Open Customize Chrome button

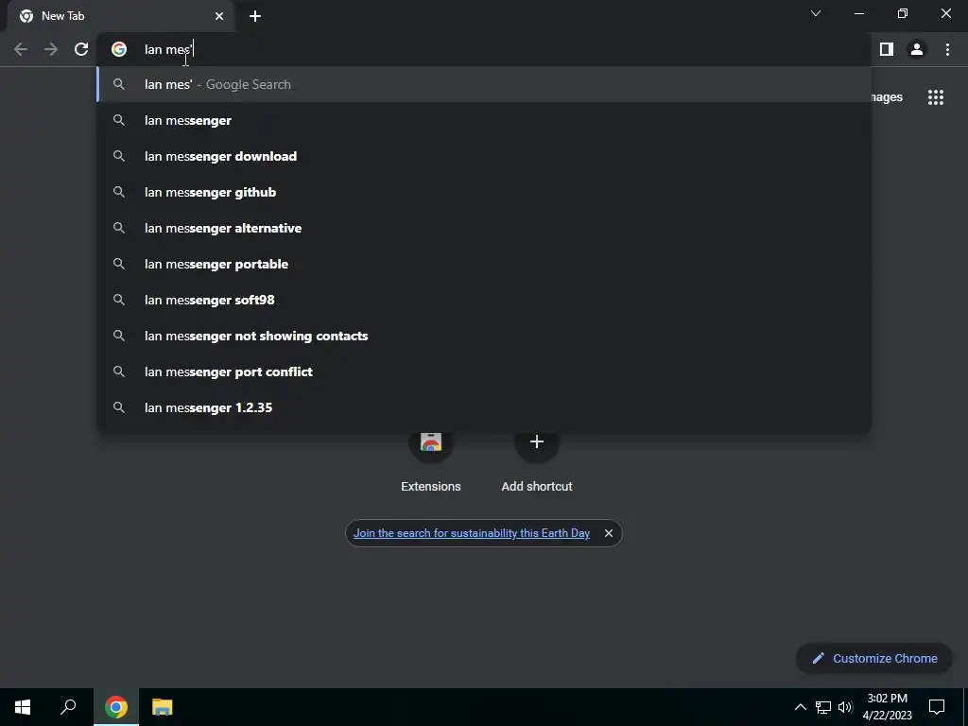[874, 658]
